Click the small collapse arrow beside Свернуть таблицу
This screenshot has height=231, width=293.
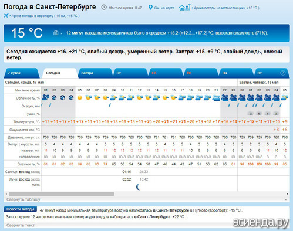coord(286,199)
